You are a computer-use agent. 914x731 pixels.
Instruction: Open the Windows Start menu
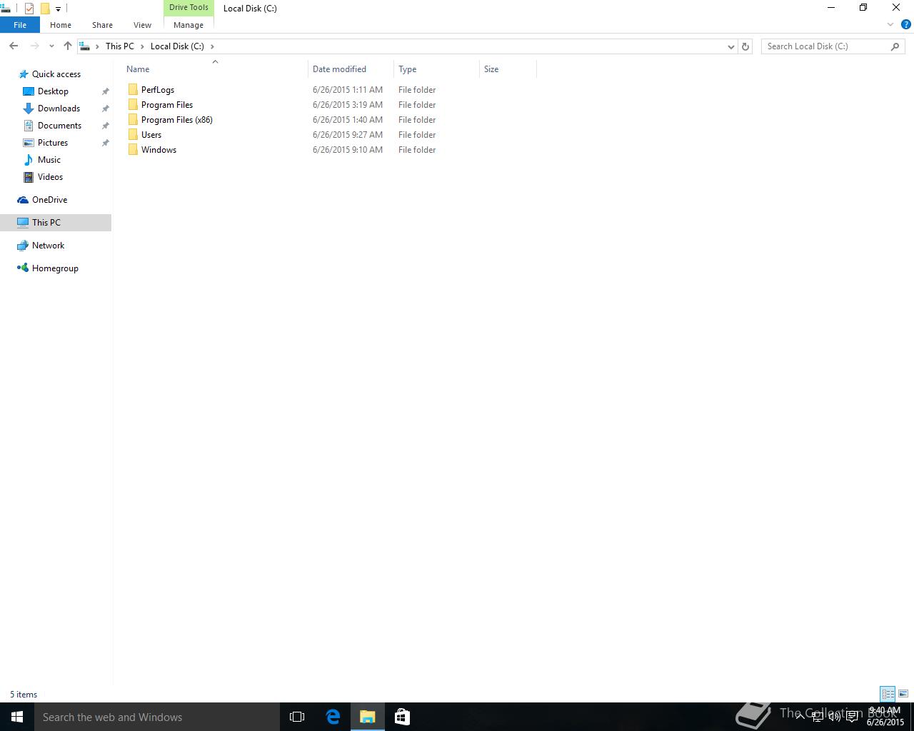[17, 717]
